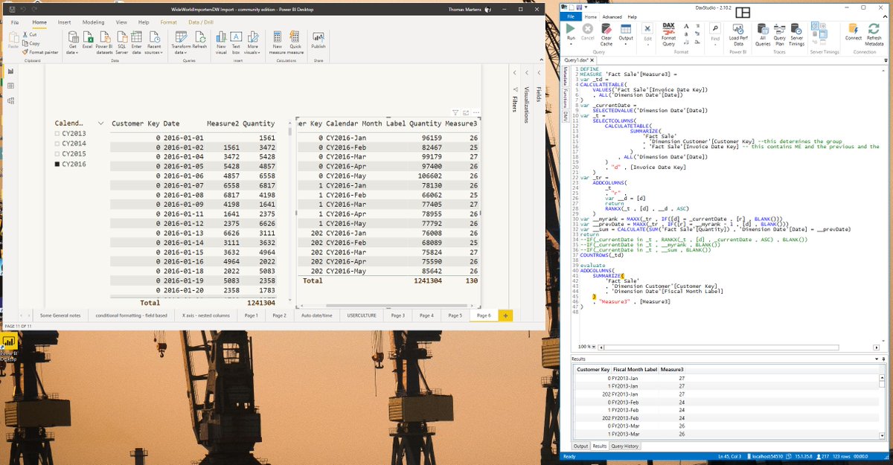Open Power BI datasets source

[x=104, y=42]
